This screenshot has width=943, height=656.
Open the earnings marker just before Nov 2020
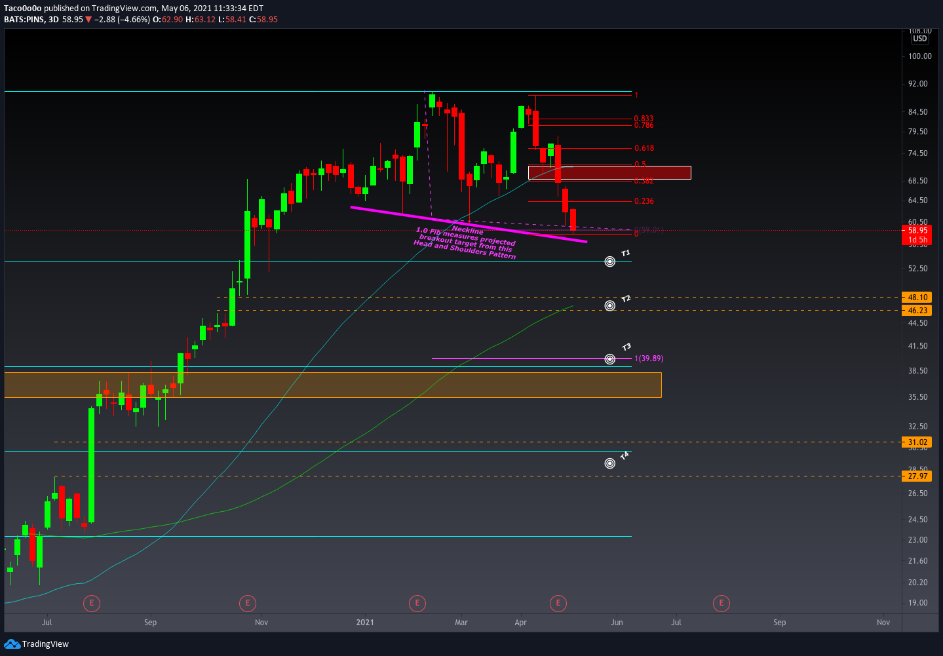247,603
